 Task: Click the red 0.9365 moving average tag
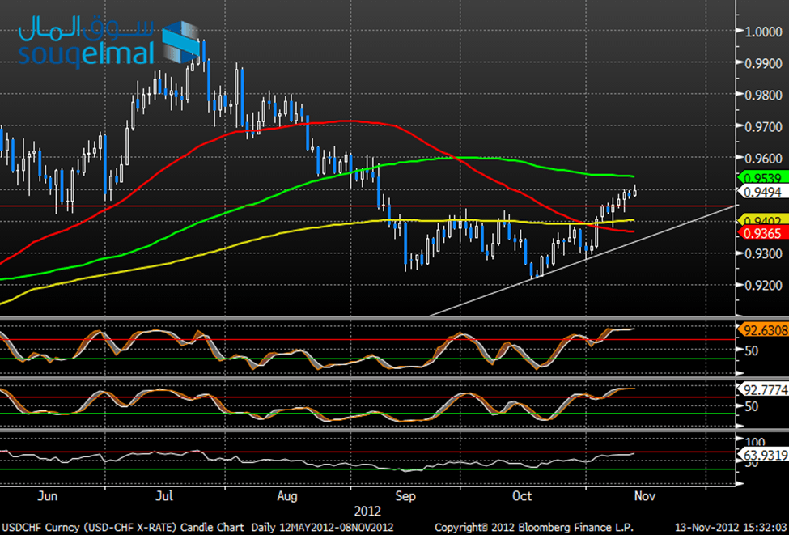click(761, 232)
